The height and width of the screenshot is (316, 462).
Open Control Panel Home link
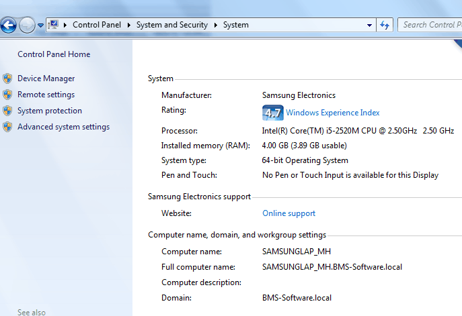click(x=54, y=54)
